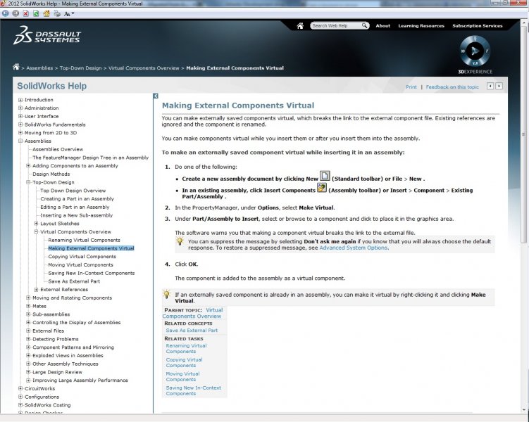Open Copying Virtual Components in the tree
Screen dimensions: 529x422
(82, 257)
